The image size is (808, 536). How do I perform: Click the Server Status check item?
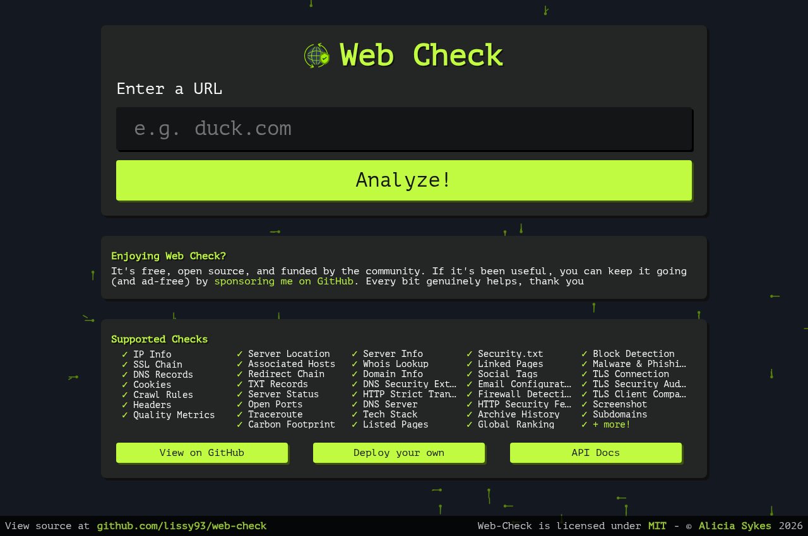tap(283, 394)
